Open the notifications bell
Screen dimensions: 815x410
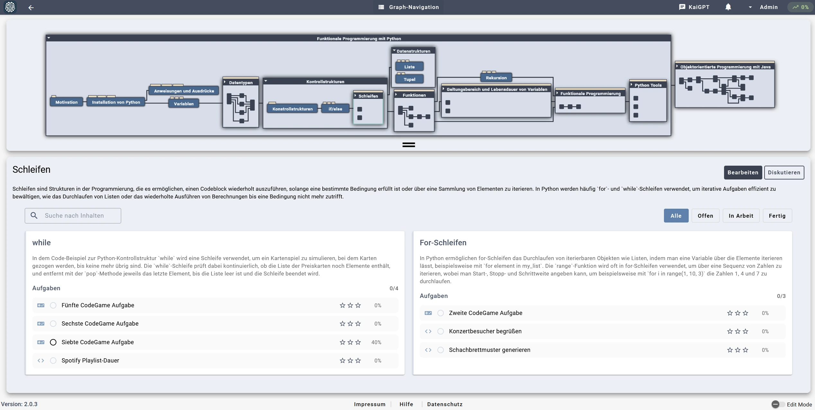(x=728, y=7)
